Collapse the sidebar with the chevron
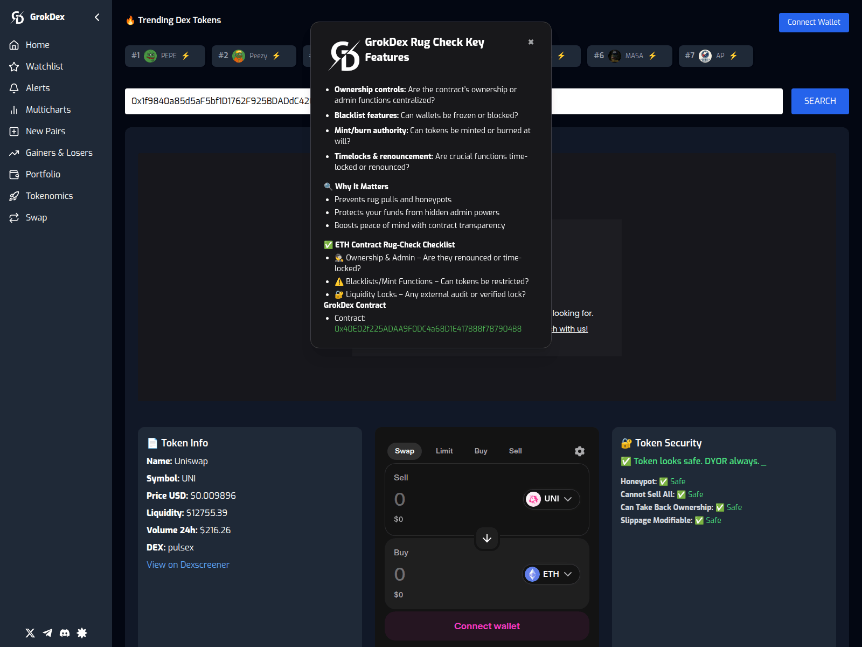This screenshot has width=862, height=647. [x=97, y=17]
